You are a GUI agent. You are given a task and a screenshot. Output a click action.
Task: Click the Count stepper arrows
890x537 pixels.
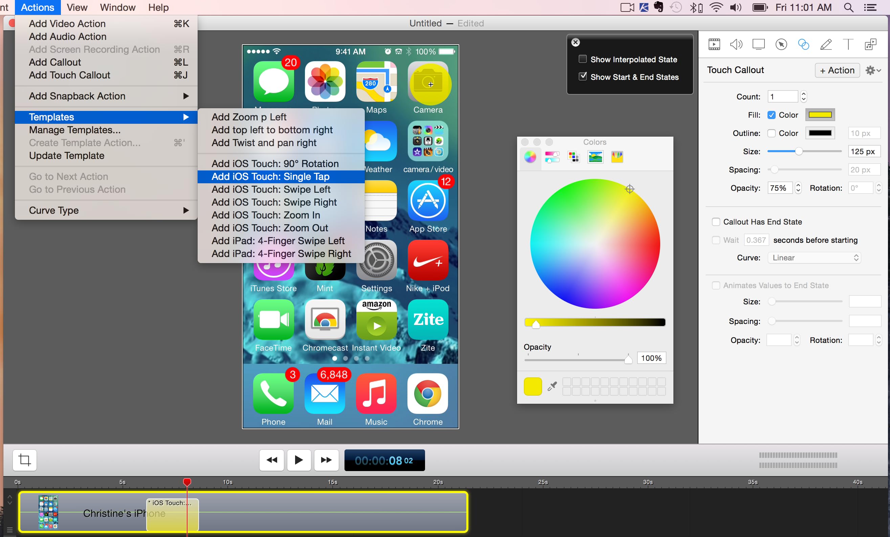pyautogui.click(x=803, y=96)
